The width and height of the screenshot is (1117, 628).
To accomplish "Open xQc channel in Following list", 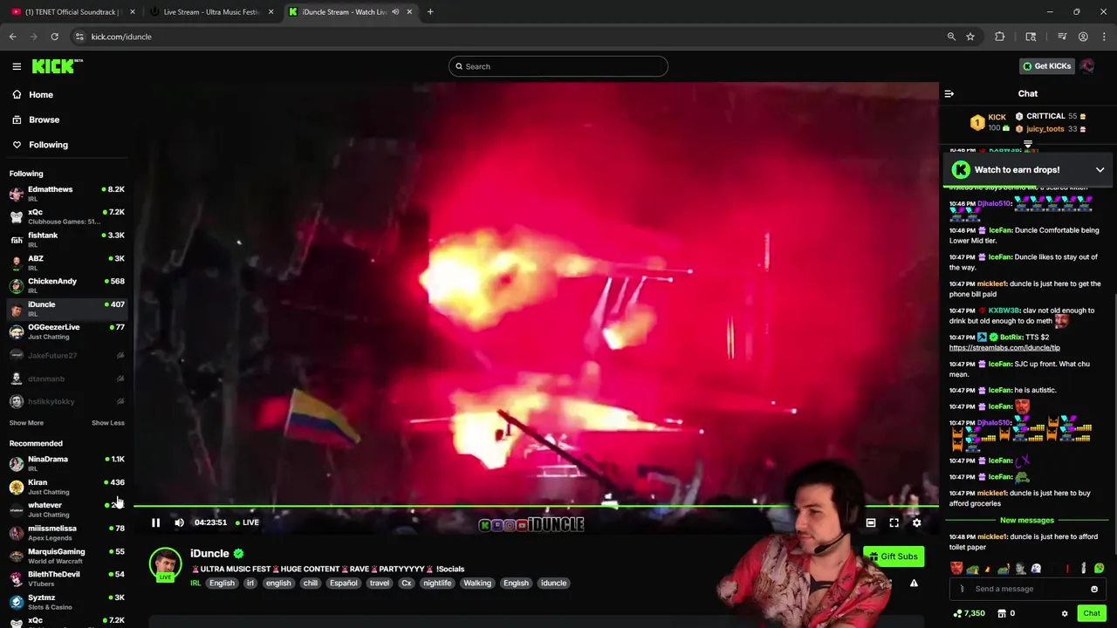I will coord(67,216).
